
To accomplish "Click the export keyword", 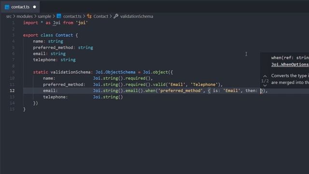I will tap(30, 35).
